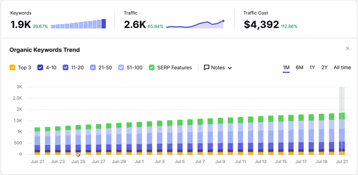Click the Notes speech bubble icon
The height and width of the screenshot is (175, 358).
[206, 68]
